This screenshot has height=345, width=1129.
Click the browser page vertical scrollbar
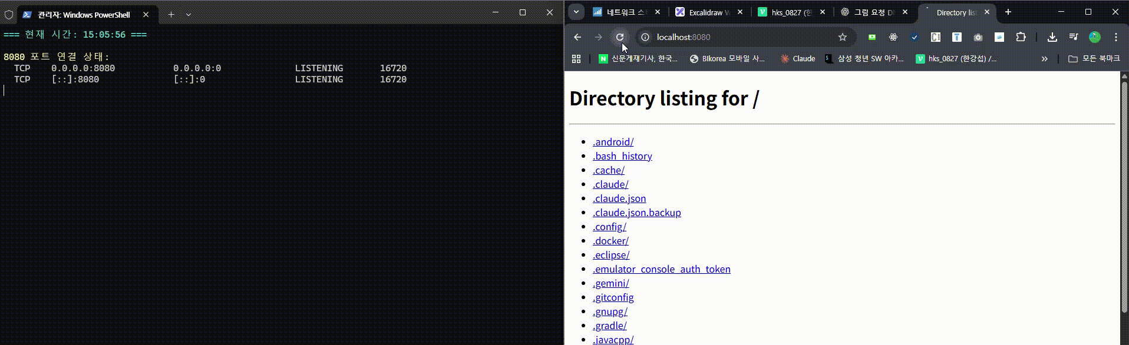[x=1124, y=197]
